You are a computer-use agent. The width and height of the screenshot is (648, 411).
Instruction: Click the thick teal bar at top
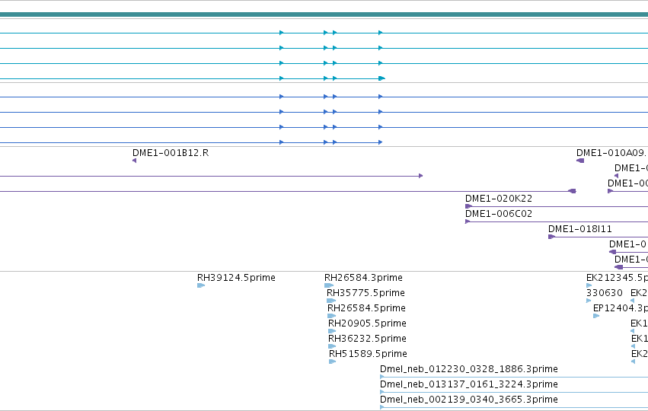pos(324,14)
